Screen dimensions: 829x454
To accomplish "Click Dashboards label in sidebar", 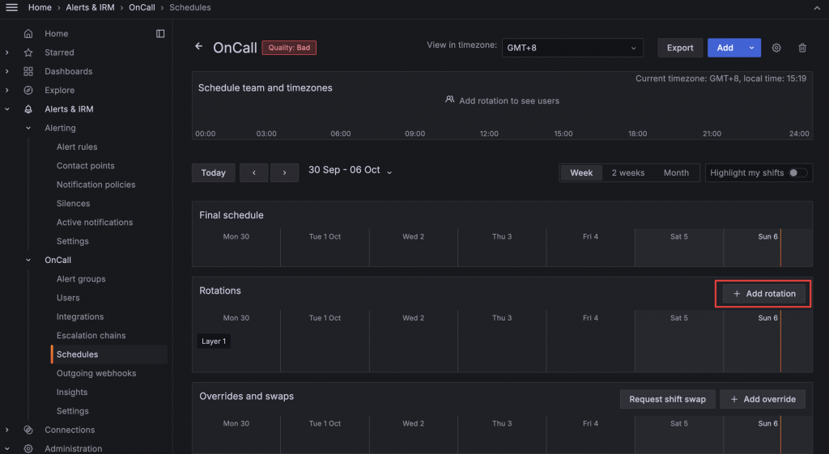I will [x=68, y=71].
